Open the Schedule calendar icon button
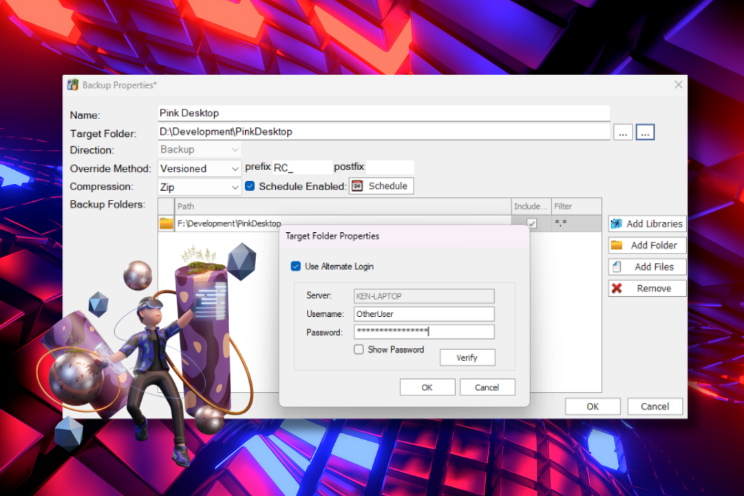This screenshot has height=496, width=744. click(x=357, y=186)
